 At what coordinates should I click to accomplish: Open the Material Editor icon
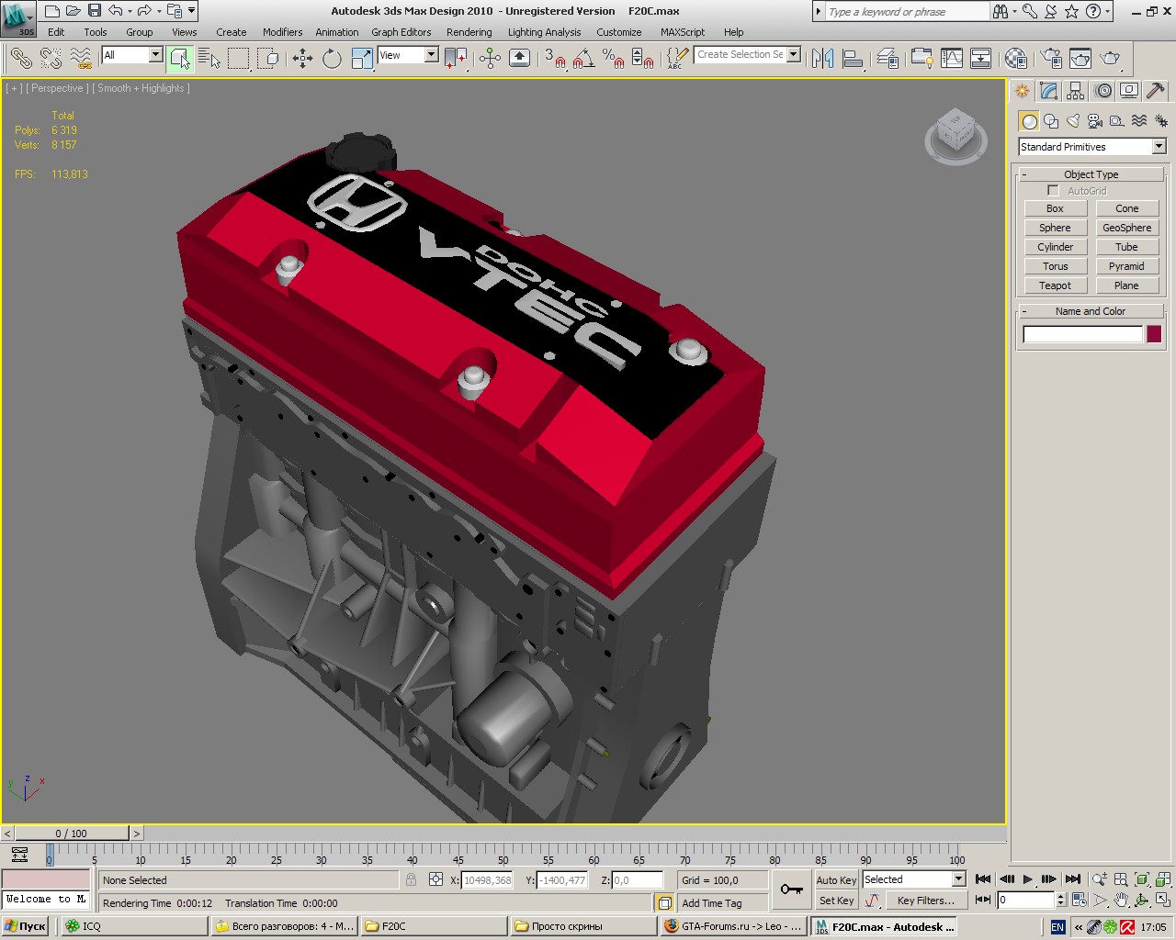[x=1015, y=59]
